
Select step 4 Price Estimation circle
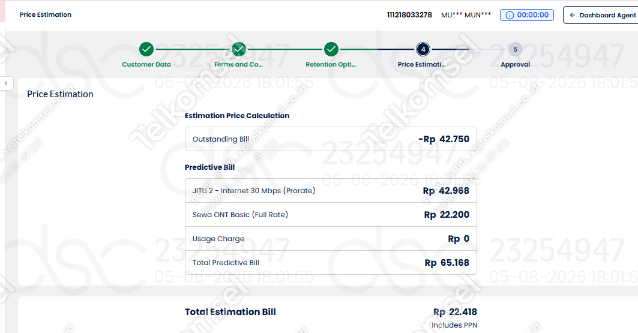423,49
